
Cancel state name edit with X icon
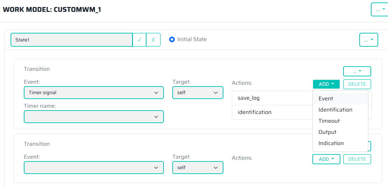pyautogui.click(x=153, y=40)
